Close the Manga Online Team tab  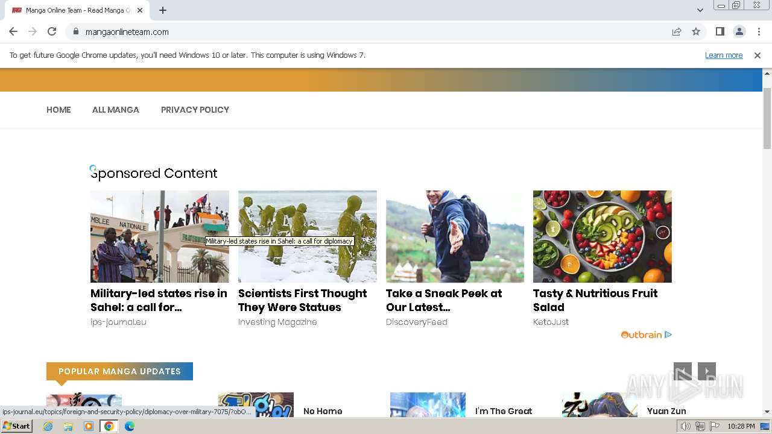[x=141, y=10]
